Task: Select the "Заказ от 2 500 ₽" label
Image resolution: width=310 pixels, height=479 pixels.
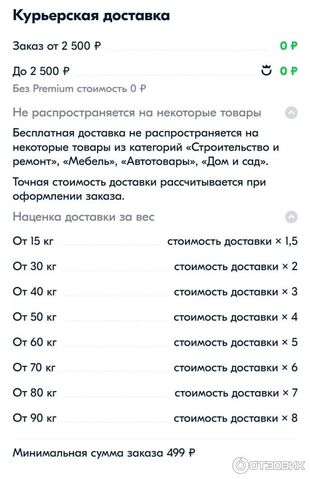Action: point(56,46)
